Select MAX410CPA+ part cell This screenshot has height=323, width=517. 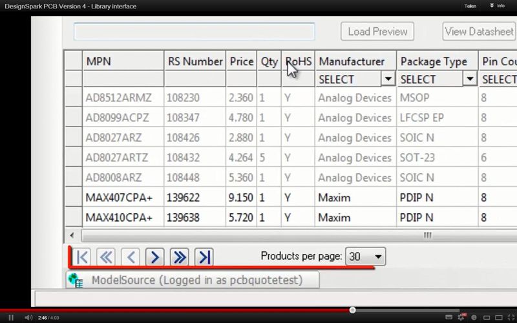[123, 217]
